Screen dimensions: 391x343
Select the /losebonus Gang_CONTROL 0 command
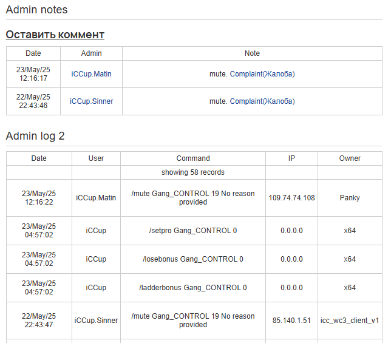point(193,259)
